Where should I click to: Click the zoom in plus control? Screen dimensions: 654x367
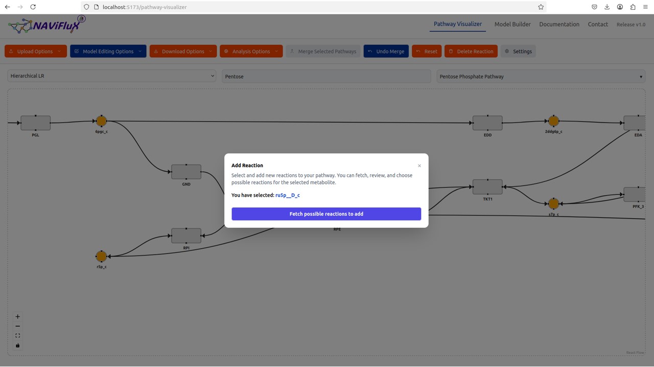click(x=17, y=317)
